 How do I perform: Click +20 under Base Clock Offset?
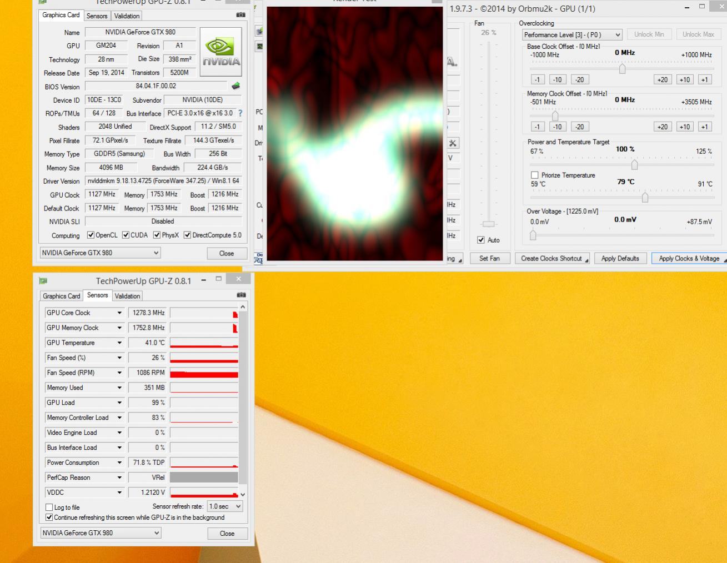pyautogui.click(x=663, y=79)
